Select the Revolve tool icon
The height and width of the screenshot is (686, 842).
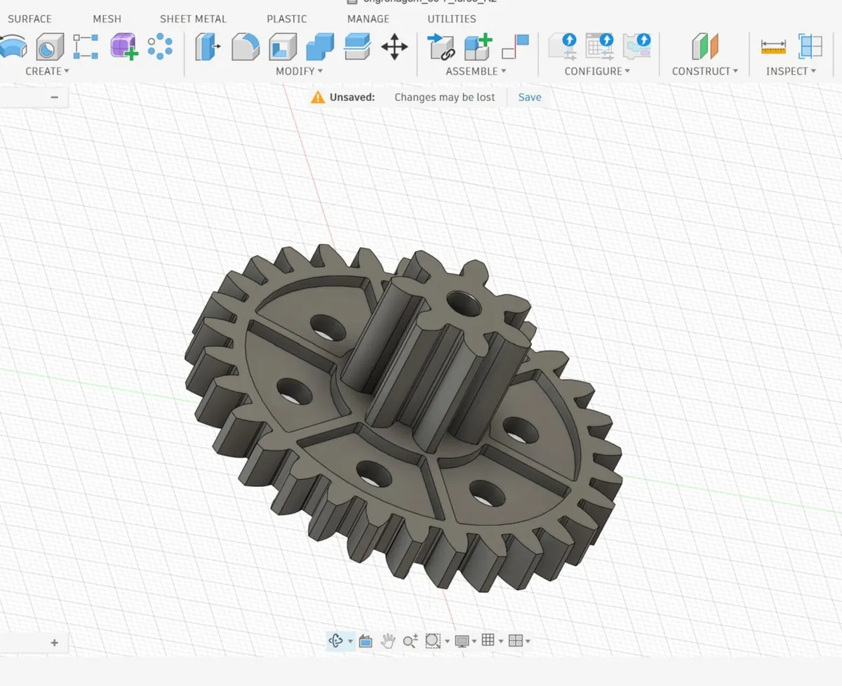coord(12,47)
